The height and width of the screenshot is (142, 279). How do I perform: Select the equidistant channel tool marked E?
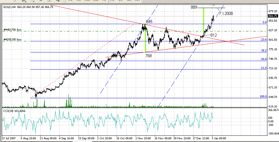tap(24, 1)
